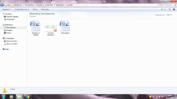Open the view options dropdown arrow
The height and width of the screenshot is (99, 177).
[165, 9]
